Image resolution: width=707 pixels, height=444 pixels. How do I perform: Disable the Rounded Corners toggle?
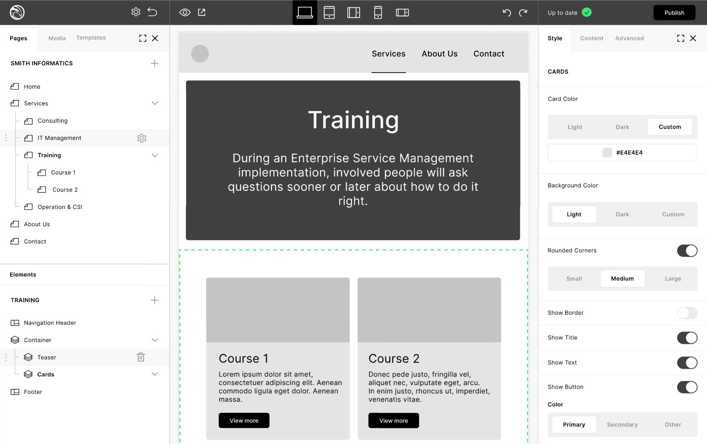coord(687,251)
